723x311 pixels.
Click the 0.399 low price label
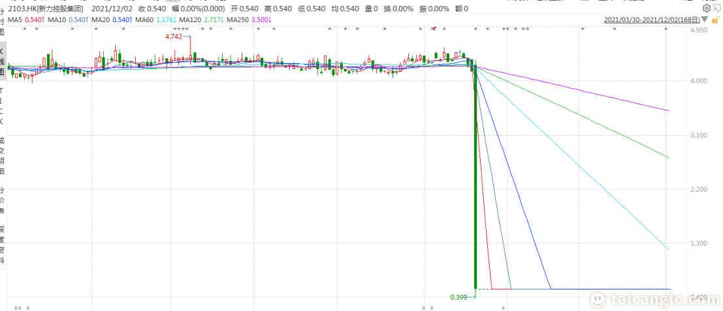coord(459,297)
